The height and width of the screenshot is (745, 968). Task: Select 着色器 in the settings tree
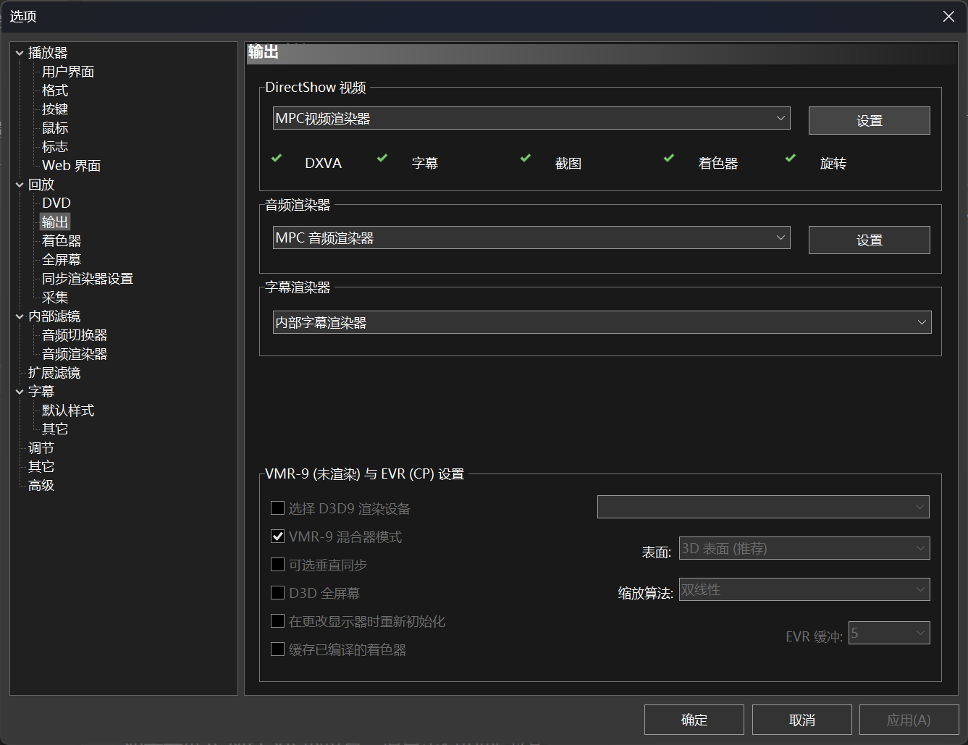[x=62, y=241]
